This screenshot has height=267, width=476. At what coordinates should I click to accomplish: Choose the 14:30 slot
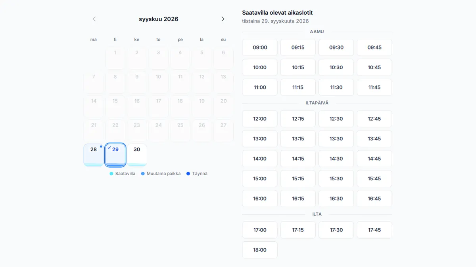(336, 159)
